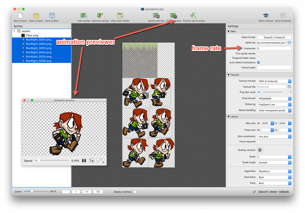The width and height of the screenshot is (305, 213).
Task: Click the Save project floppy icon
Action: point(52,15)
